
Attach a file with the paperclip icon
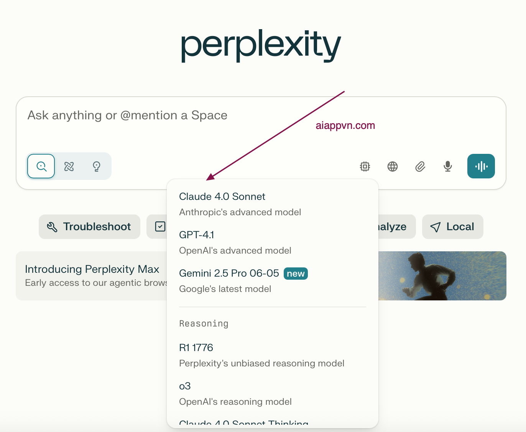coord(420,166)
